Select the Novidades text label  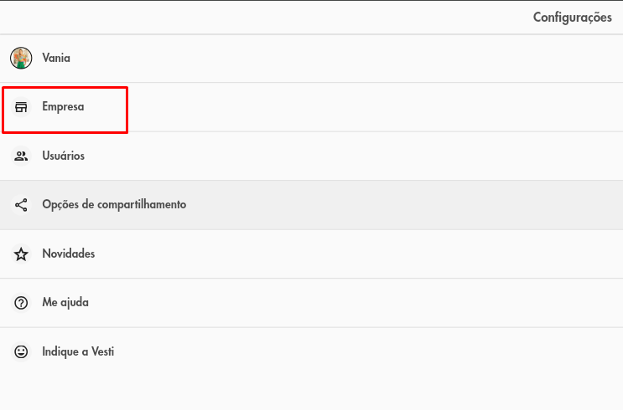(x=69, y=254)
